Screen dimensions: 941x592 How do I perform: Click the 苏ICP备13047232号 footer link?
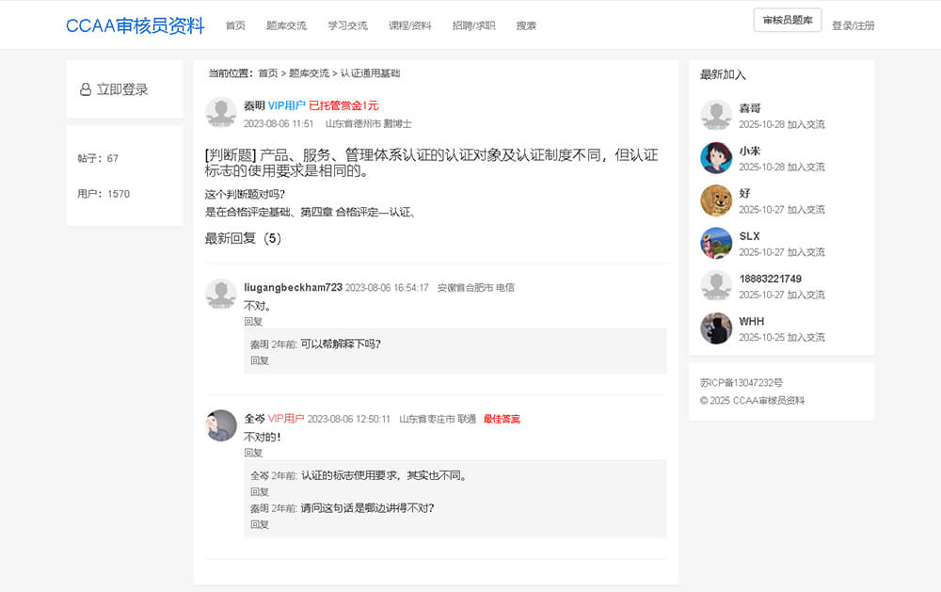coord(740,382)
